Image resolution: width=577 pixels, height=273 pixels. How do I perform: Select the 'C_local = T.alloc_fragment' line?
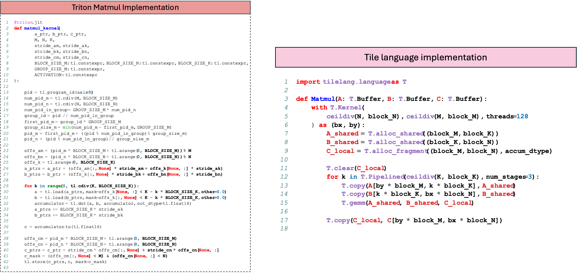click(x=439, y=151)
